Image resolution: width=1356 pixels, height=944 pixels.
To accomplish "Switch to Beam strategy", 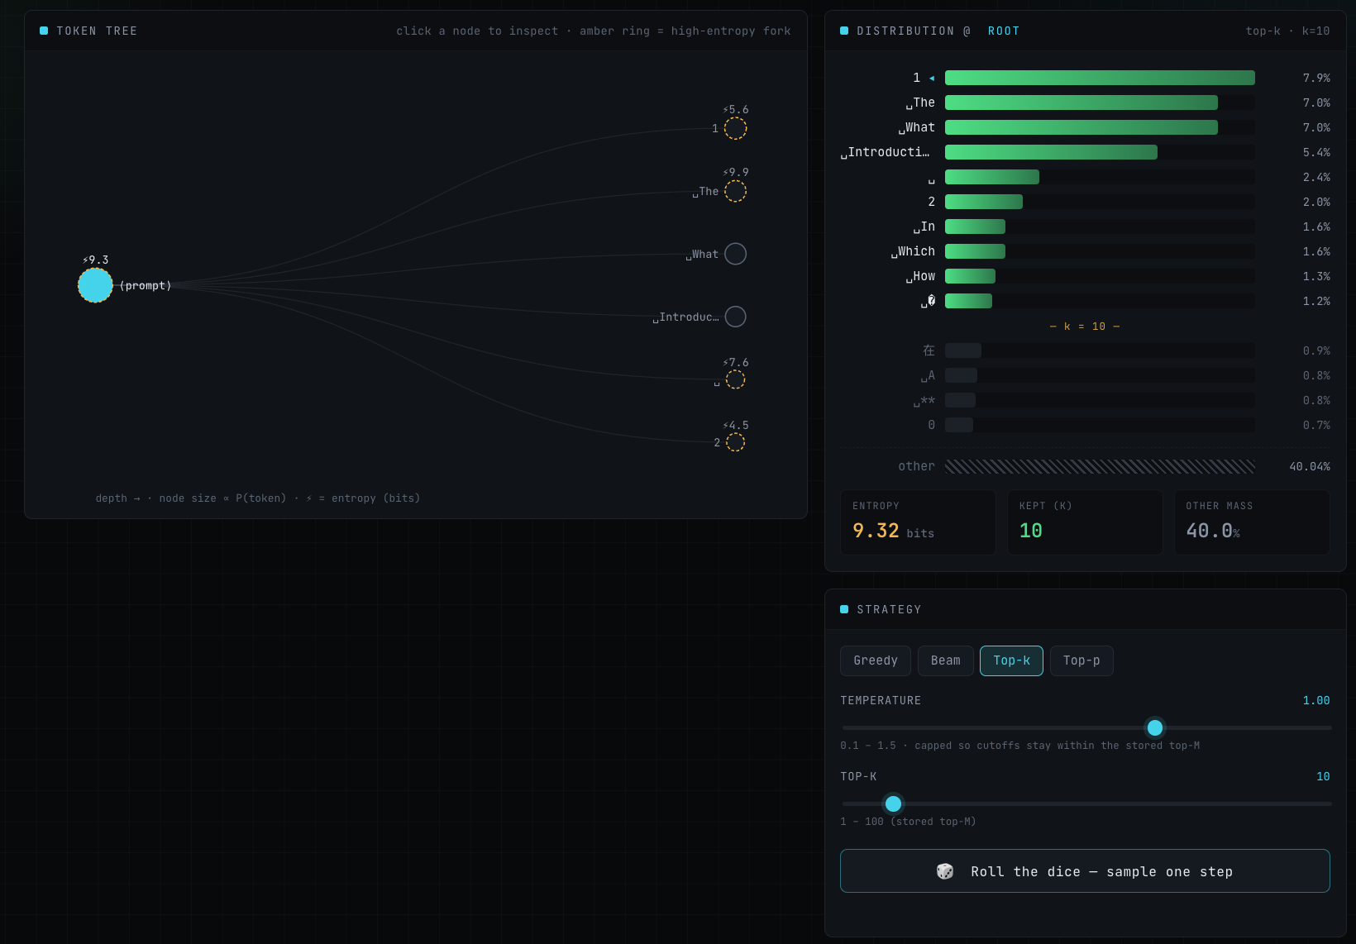I will 946,660.
